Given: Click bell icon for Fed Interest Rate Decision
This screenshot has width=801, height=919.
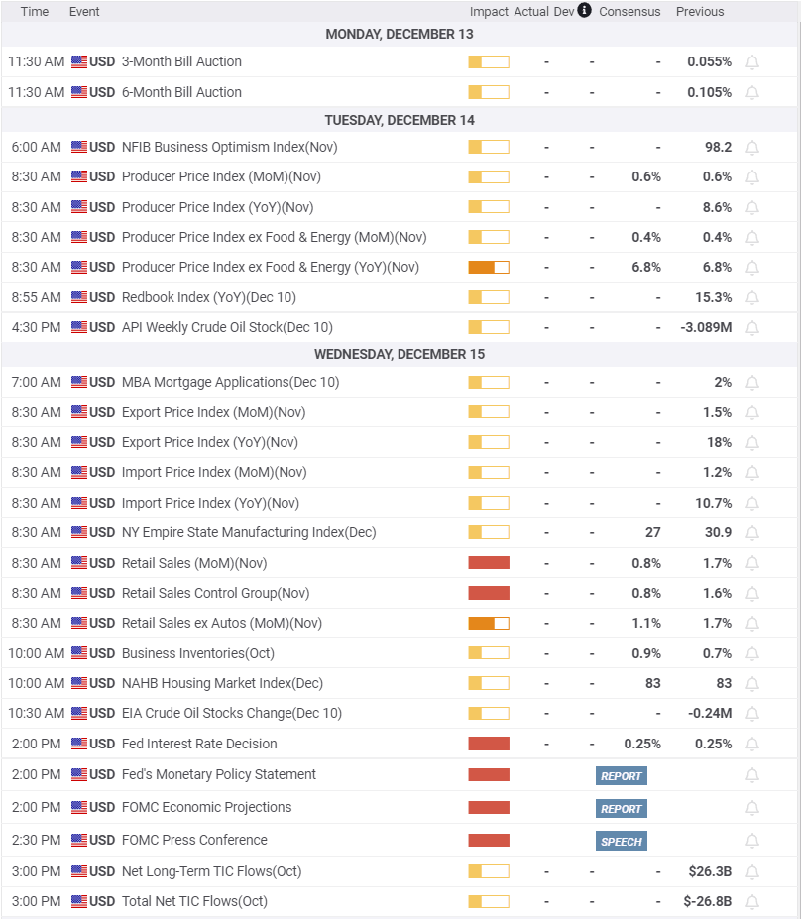Looking at the screenshot, I should [x=752, y=745].
